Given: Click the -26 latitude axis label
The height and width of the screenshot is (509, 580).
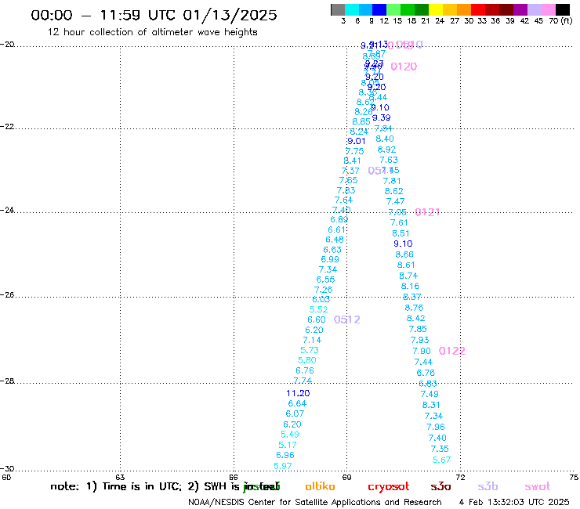Looking at the screenshot, I should coord(7,295).
